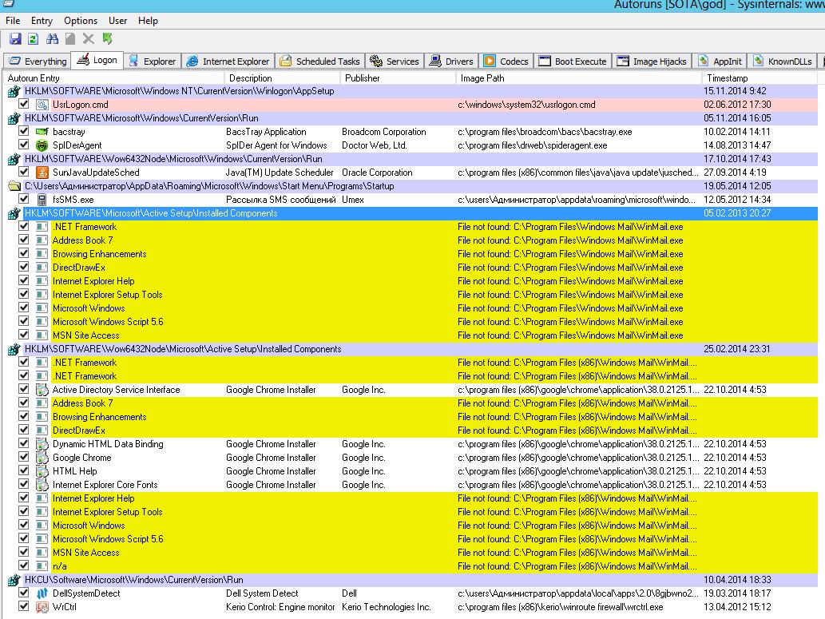Switch to the Codecs tab
The height and width of the screenshot is (619, 825).
506,61
